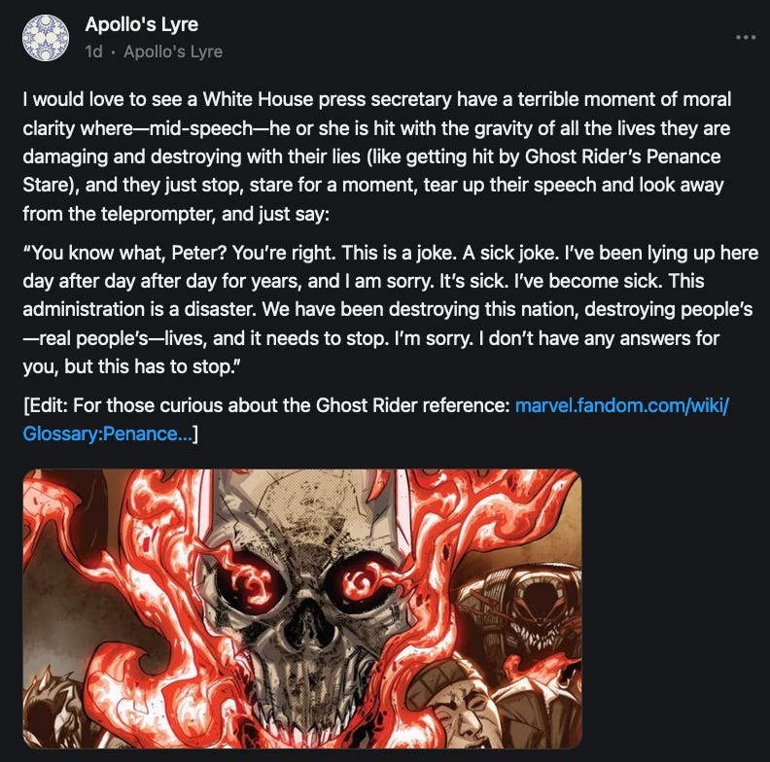Click the Apollo's Lyre circular avatar
Viewport: 770px width, 762px height.
point(46,38)
